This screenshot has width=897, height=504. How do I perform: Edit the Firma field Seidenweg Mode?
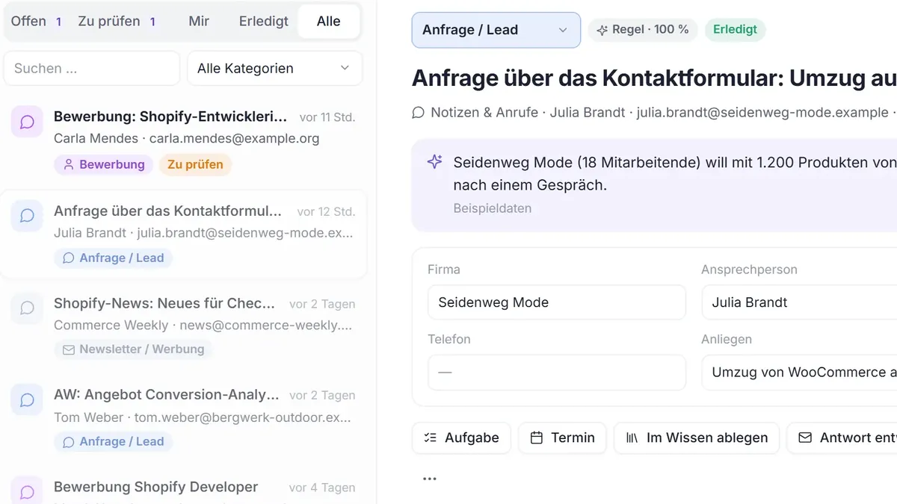click(556, 302)
